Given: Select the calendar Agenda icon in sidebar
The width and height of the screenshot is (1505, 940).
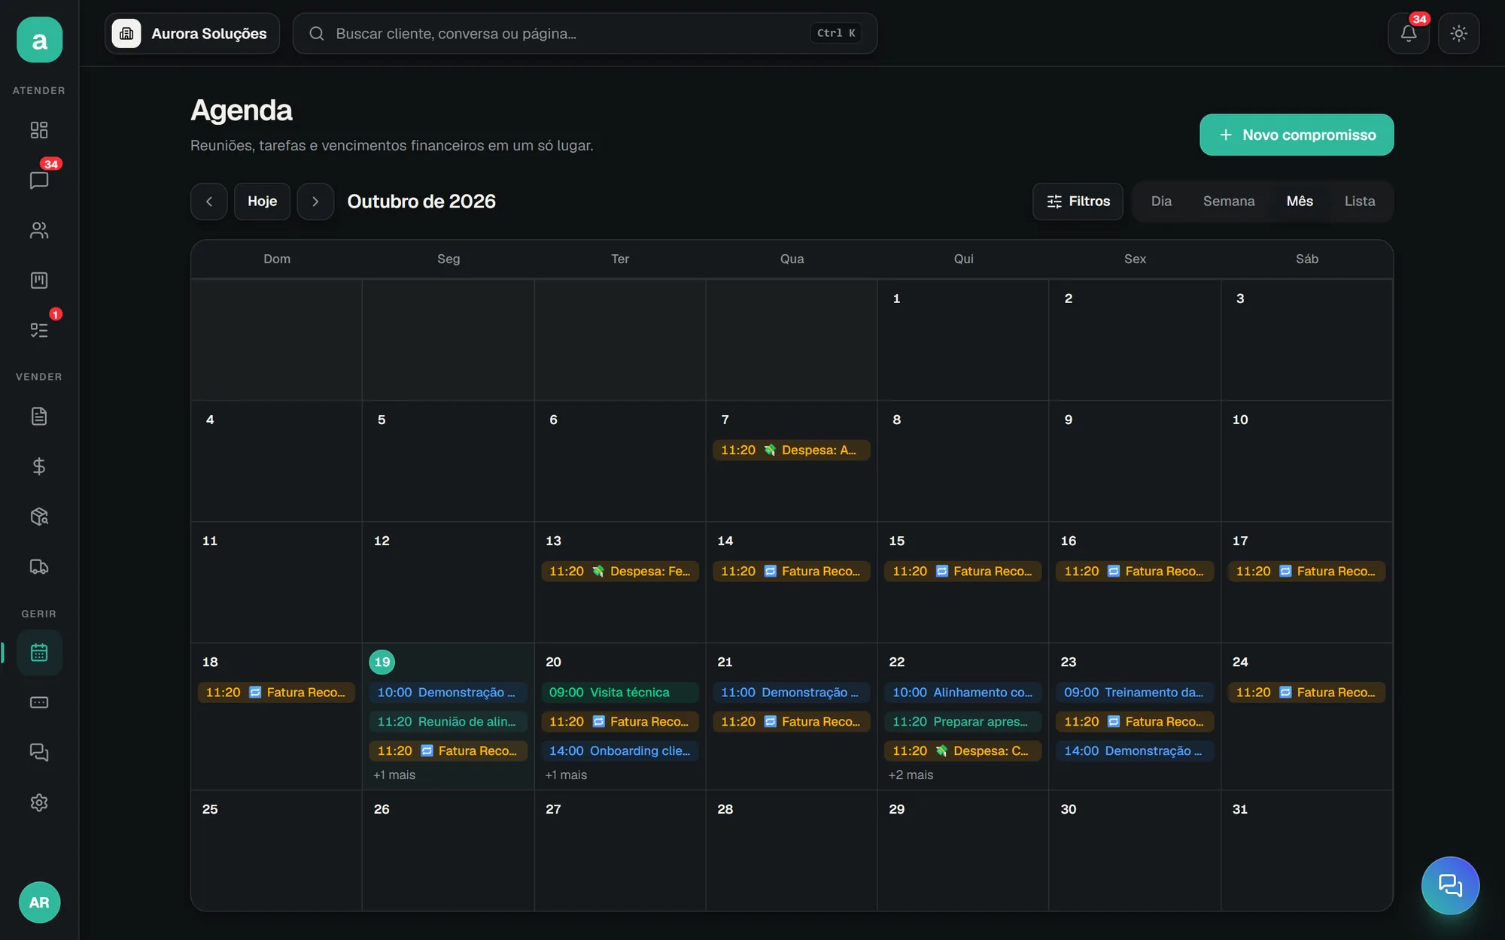Looking at the screenshot, I should coord(39,653).
